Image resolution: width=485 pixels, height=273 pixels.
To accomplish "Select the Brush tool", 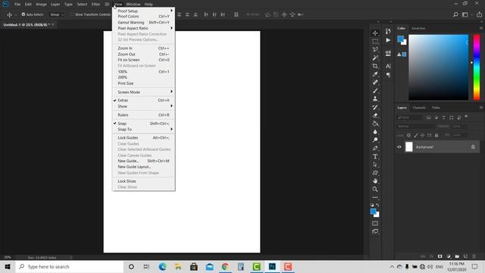I will 375,91.
